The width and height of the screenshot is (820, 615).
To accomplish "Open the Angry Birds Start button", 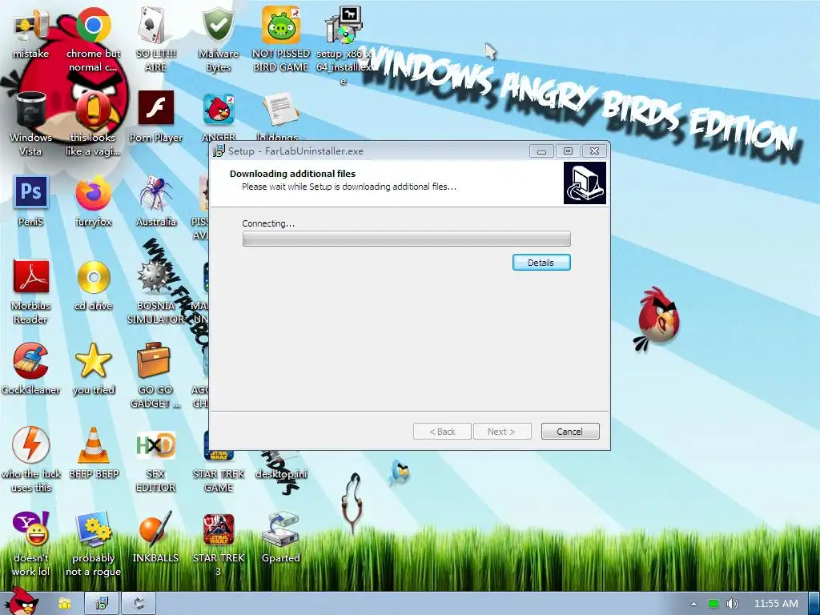I will pyautogui.click(x=22, y=601).
